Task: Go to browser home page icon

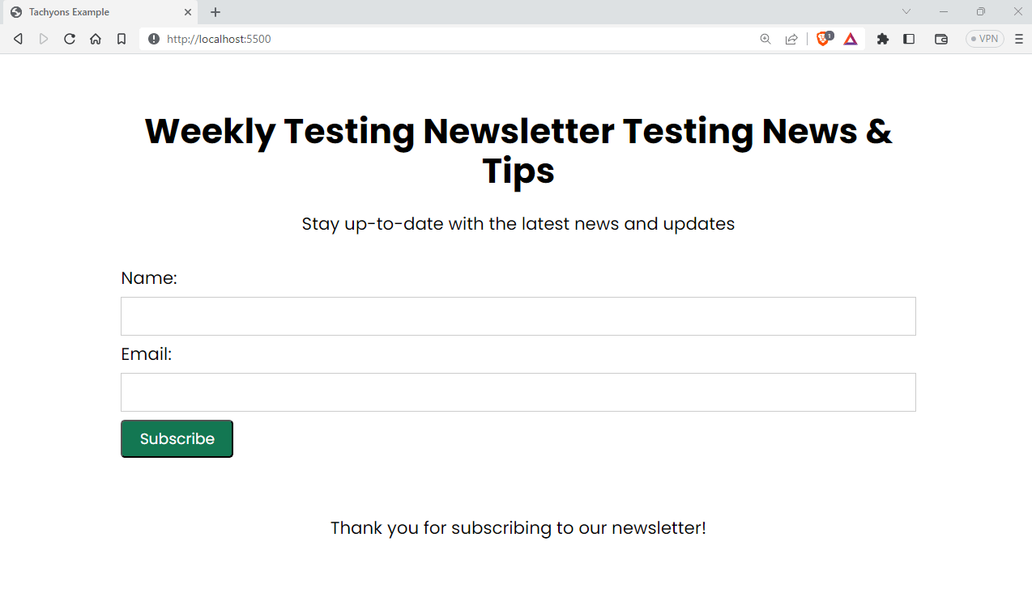Action: 96,39
